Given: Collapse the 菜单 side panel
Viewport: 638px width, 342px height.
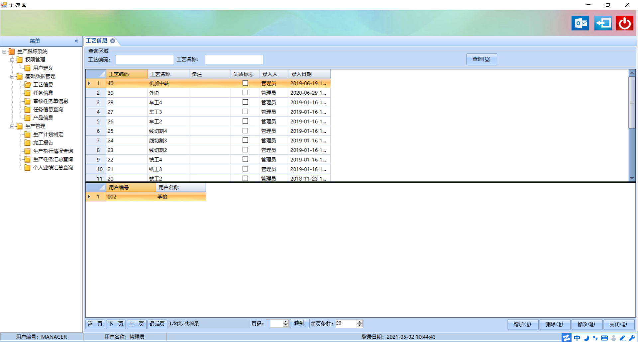Looking at the screenshot, I should pyautogui.click(x=76, y=41).
